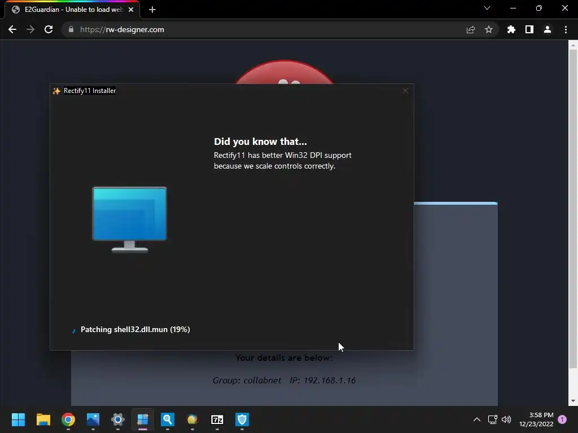Viewport: 578px width, 433px height.
Task: Open Chrome three-dot menu
Action: coord(566,29)
